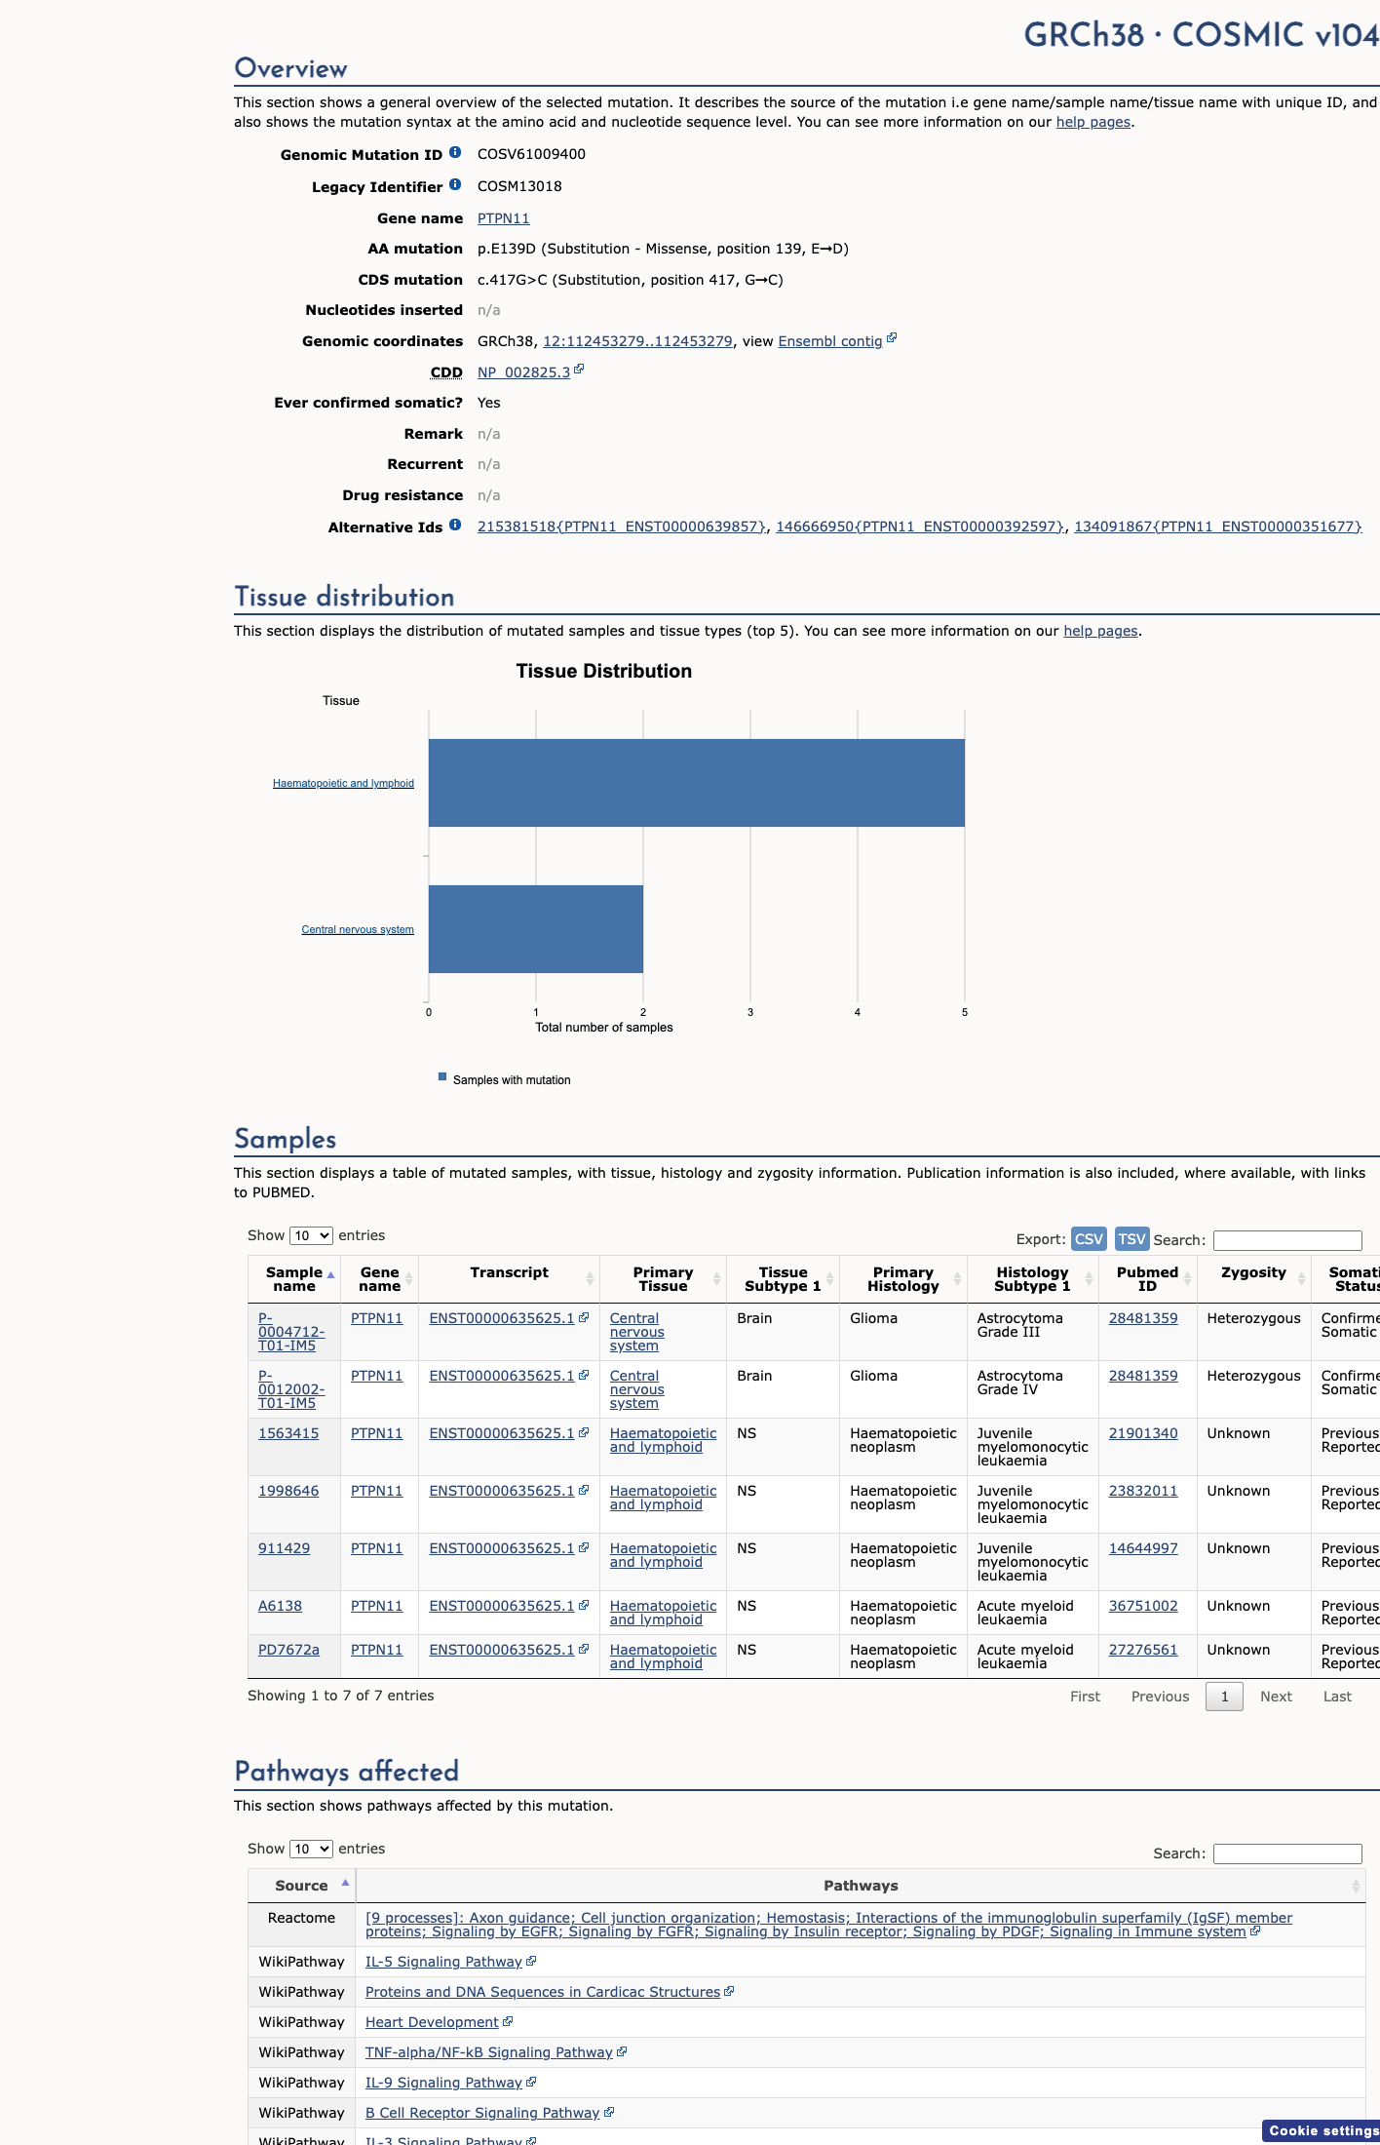The width and height of the screenshot is (1380, 2145).
Task: Open Pubmed ID 27276561
Action: pyautogui.click(x=1143, y=1650)
